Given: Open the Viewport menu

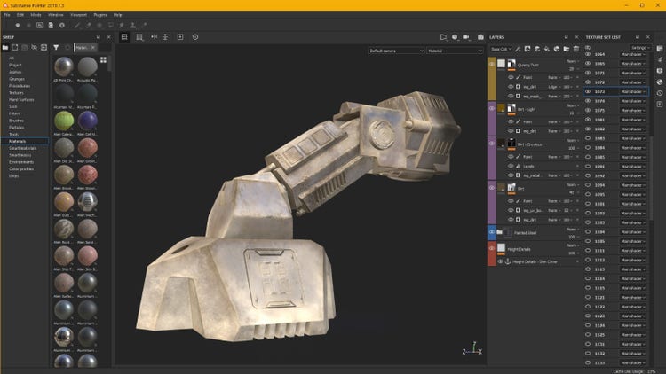Looking at the screenshot, I should (x=80, y=15).
